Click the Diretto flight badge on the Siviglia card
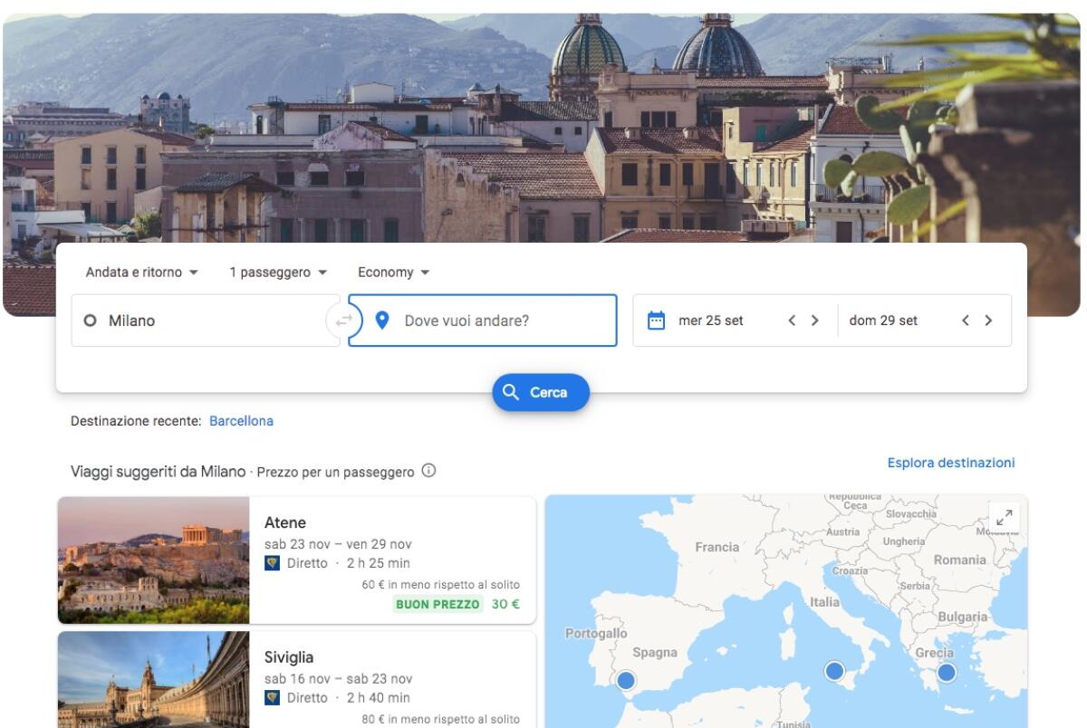The width and height of the screenshot is (1087, 728). click(273, 698)
